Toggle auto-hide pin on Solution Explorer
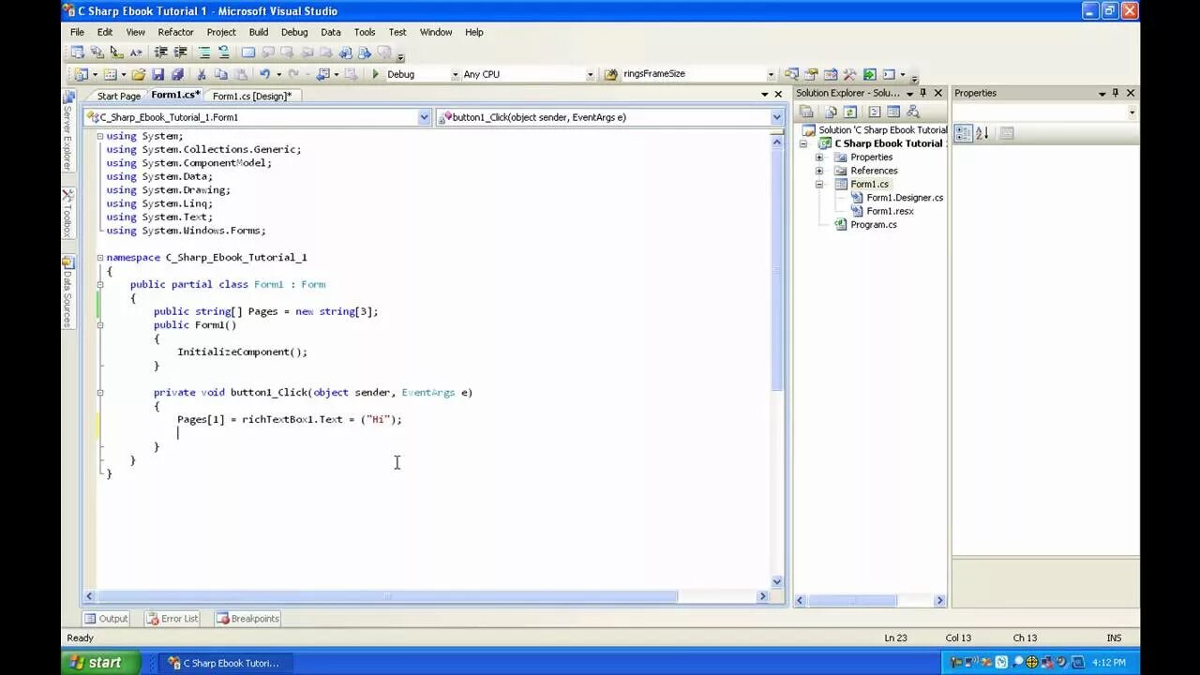Viewport: 1200px width, 675px height. tap(923, 93)
